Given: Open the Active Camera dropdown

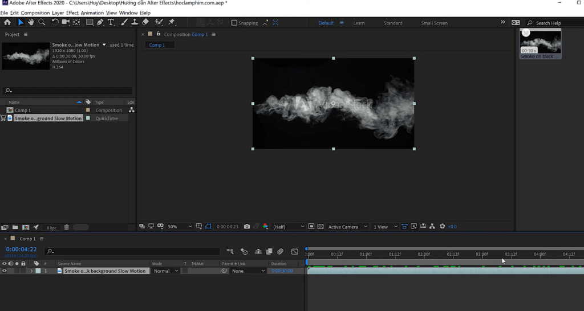Looking at the screenshot, I should click(348, 227).
